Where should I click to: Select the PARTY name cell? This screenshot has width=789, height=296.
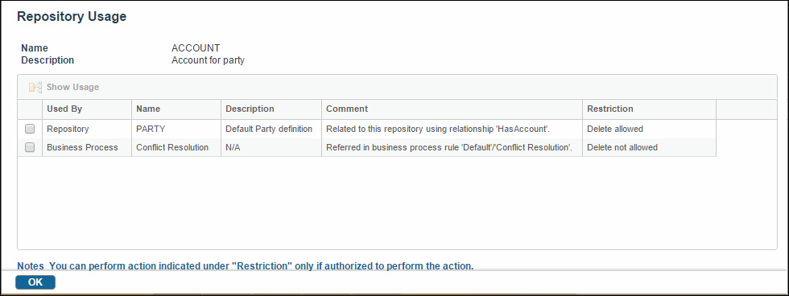click(176, 129)
